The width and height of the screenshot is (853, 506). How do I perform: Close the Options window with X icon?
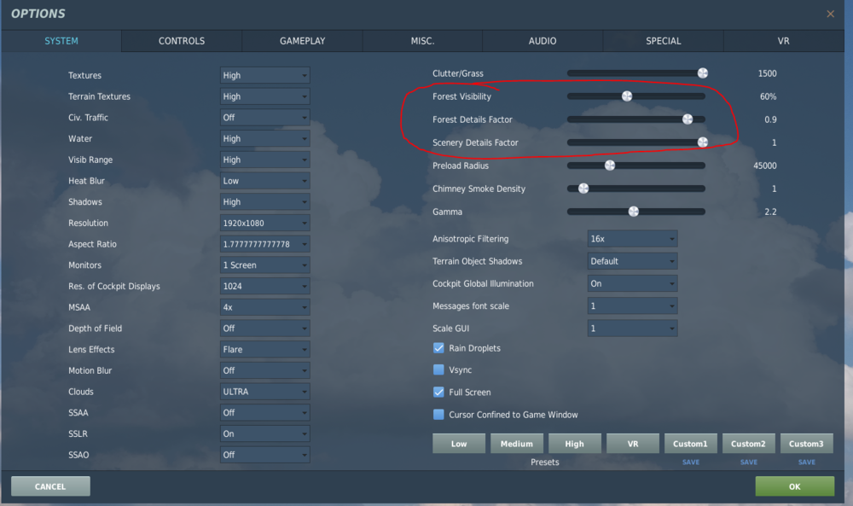click(x=830, y=14)
